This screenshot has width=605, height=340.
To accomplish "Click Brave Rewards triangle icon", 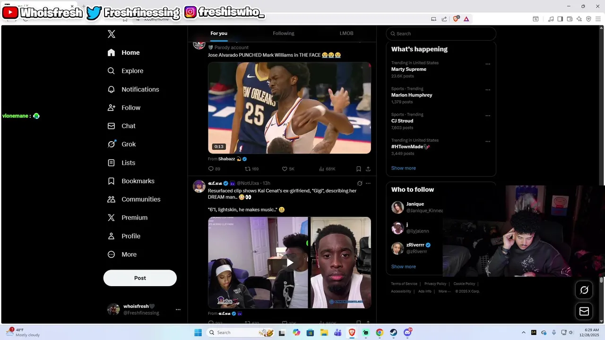I will click(x=467, y=19).
